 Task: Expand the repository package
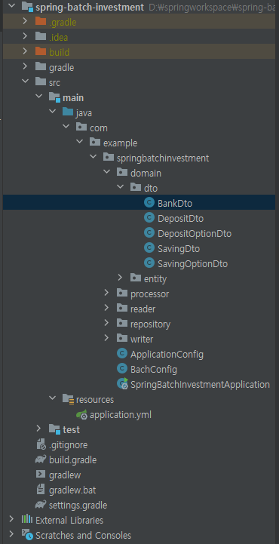[x=106, y=323]
